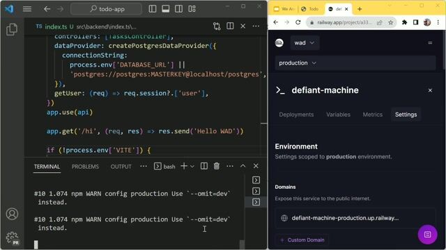The width and height of the screenshot is (446, 250).
Task: Open Changes compare icon in editor toolbar
Action: [217, 26]
